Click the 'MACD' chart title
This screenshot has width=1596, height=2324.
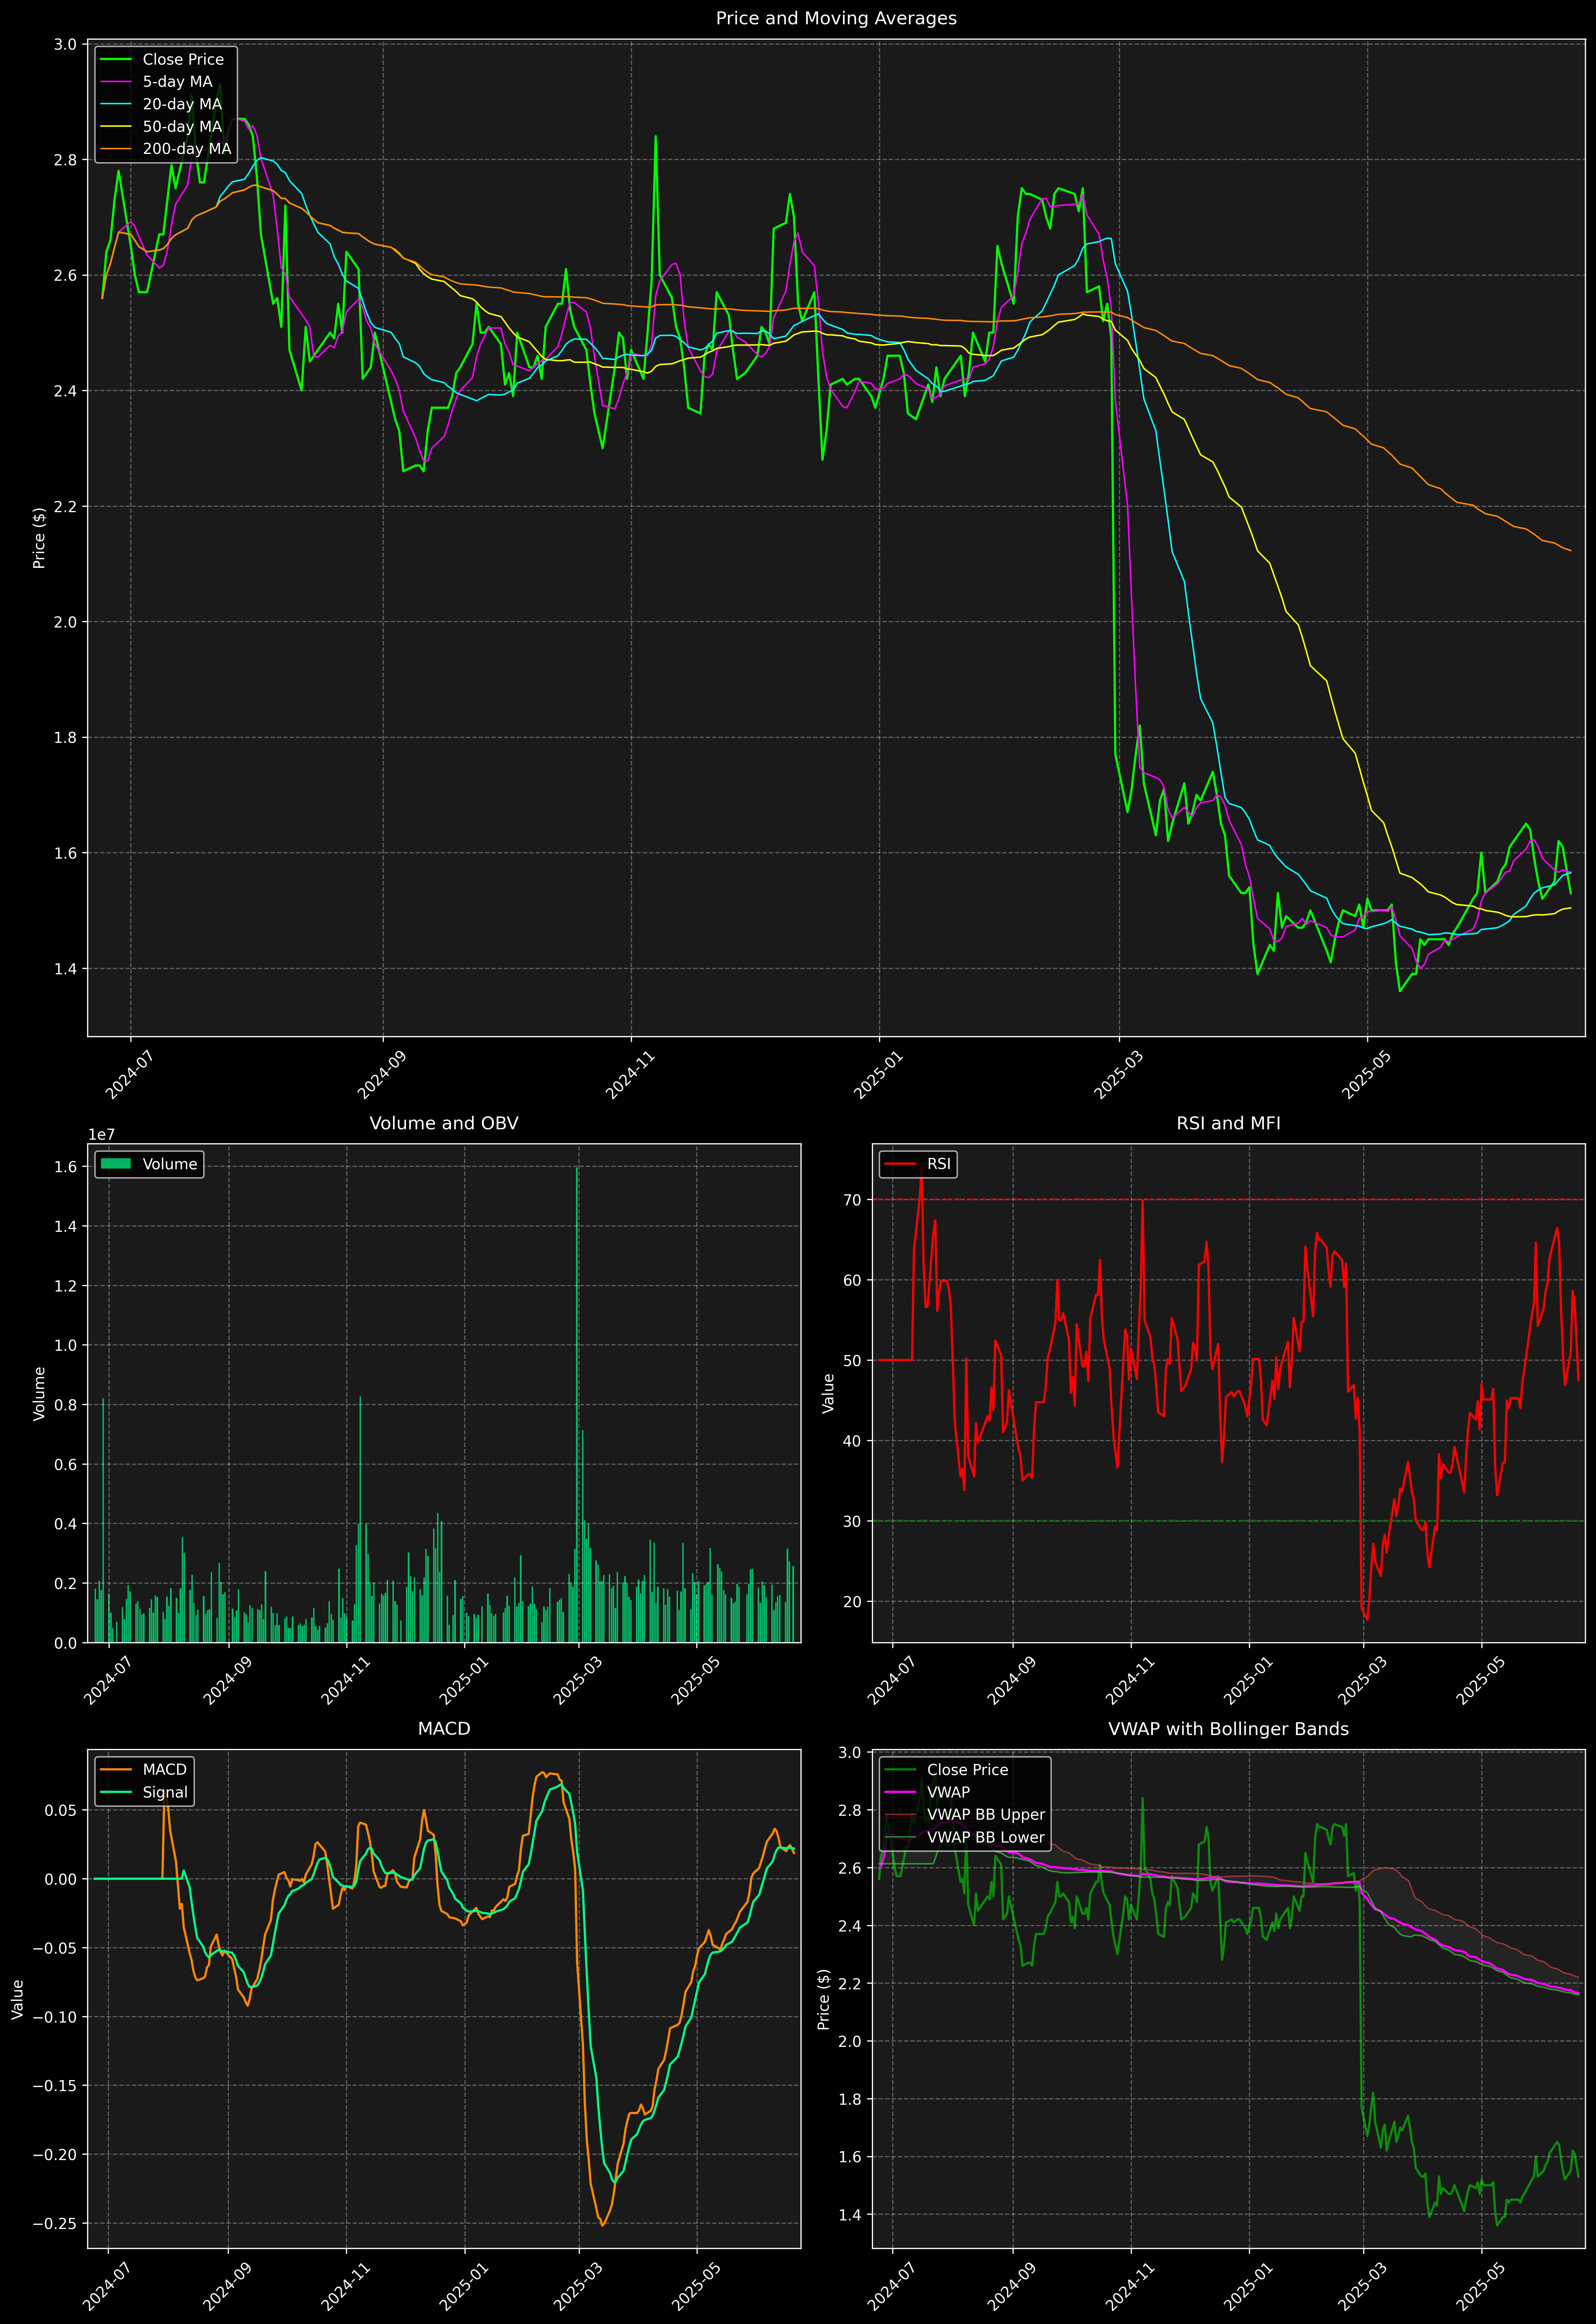pyautogui.click(x=444, y=1729)
